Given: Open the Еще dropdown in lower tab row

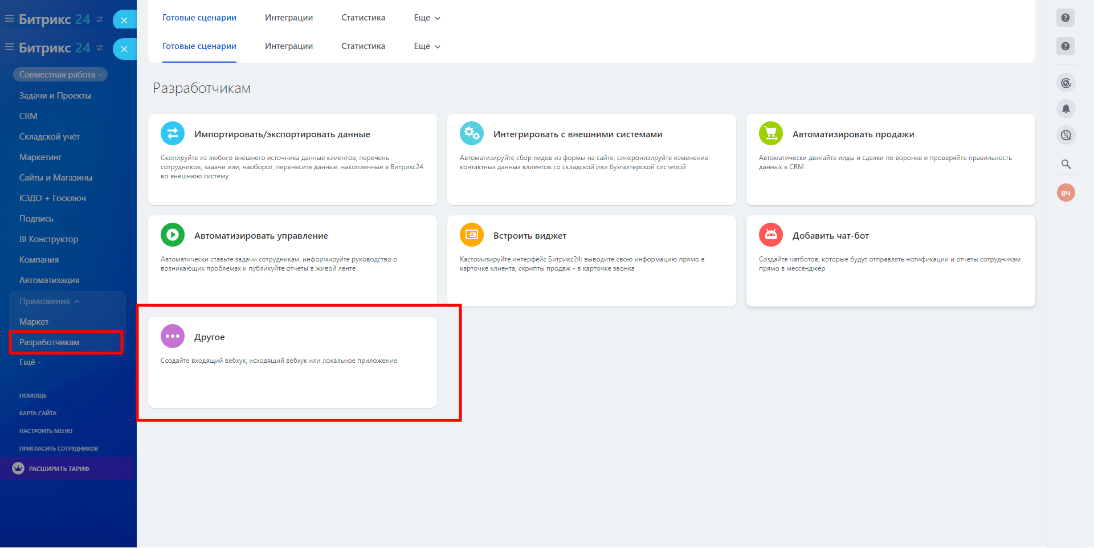Looking at the screenshot, I should tap(427, 46).
